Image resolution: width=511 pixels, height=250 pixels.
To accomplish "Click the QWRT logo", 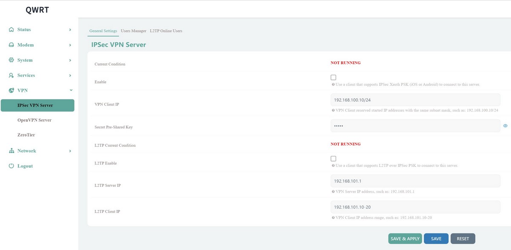I will (37, 10).
